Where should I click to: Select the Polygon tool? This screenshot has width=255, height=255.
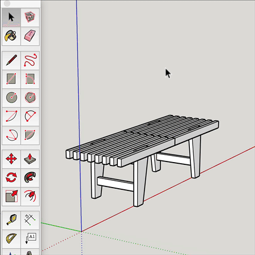[30, 97]
